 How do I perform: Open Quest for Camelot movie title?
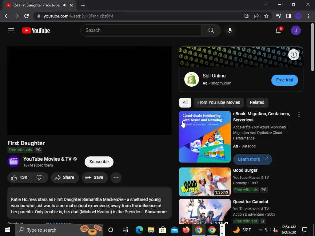250,202
